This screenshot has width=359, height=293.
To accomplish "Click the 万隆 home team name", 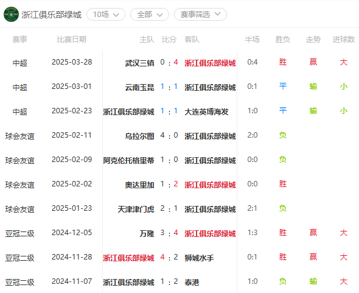I will (x=147, y=234).
